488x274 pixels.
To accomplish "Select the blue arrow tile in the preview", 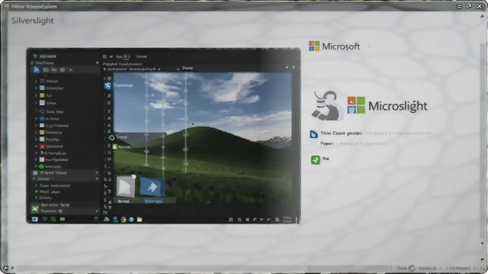I will (x=152, y=186).
